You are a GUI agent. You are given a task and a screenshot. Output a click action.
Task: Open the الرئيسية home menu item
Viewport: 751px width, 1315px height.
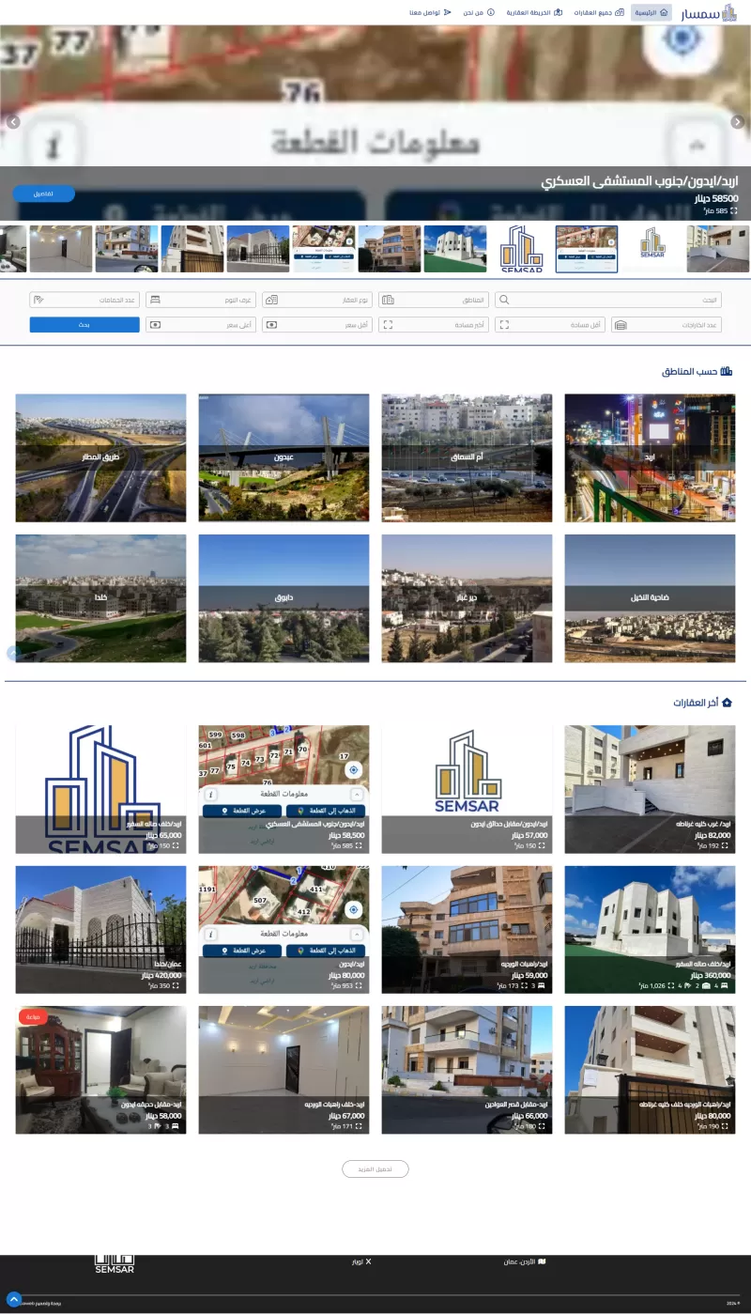point(651,12)
